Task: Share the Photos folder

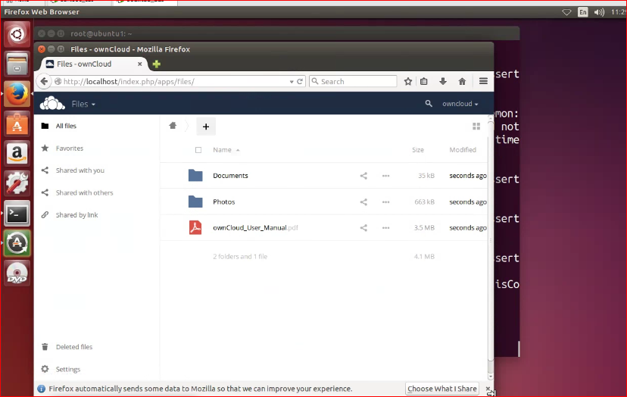Action: point(363,202)
